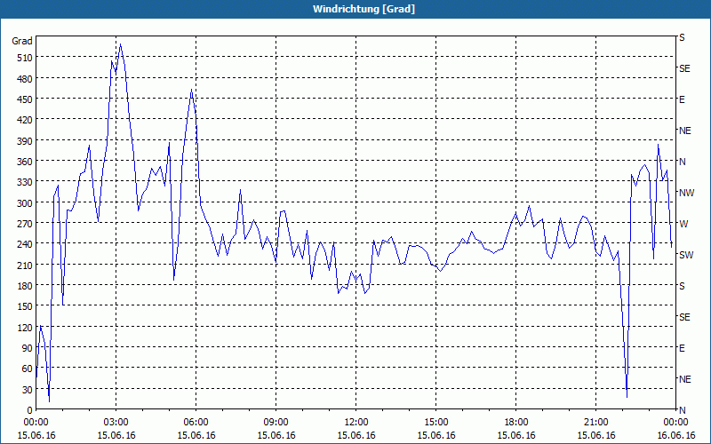Click the 390 axis label
The width and height of the screenshot is (711, 444).
pyautogui.click(x=25, y=140)
